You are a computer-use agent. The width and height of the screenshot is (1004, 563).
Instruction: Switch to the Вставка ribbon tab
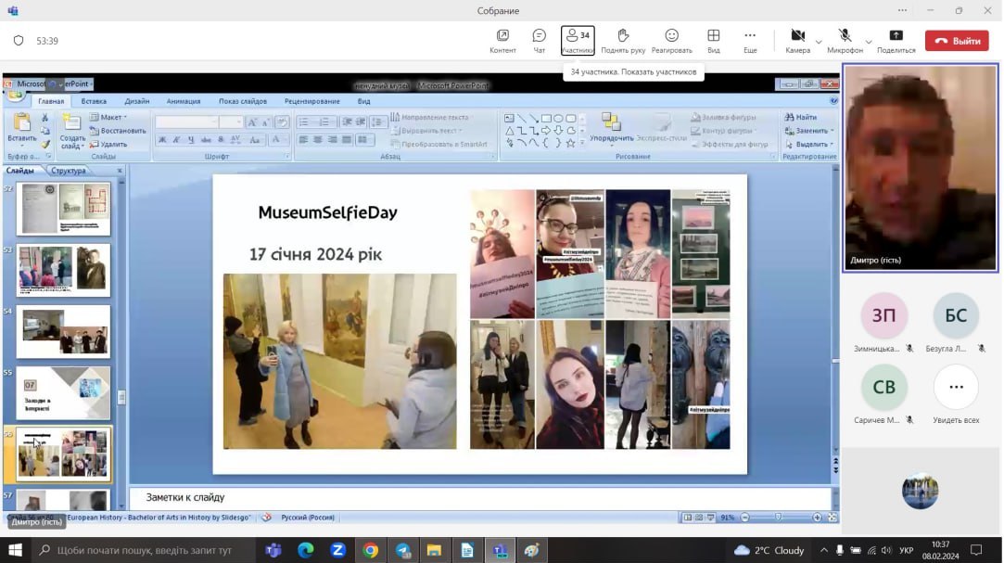pos(94,101)
